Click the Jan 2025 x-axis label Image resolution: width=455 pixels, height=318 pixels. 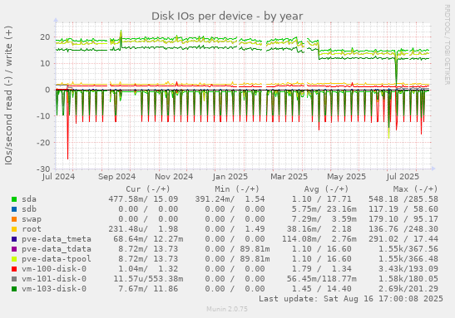(x=230, y=177)
